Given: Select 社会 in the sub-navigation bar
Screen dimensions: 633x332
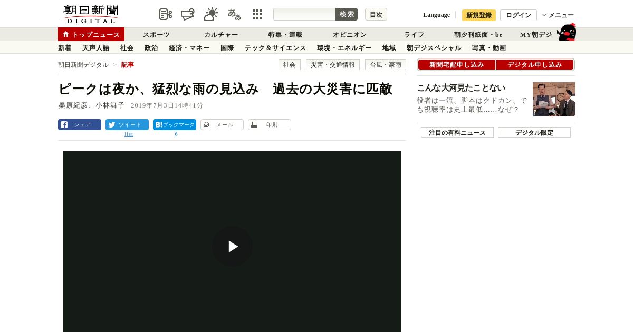Looking at the screenshot, I should pos(127,48).
